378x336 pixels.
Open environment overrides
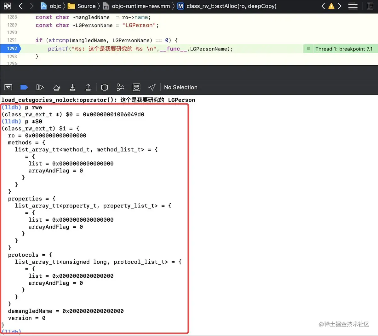tap(136, 87)
